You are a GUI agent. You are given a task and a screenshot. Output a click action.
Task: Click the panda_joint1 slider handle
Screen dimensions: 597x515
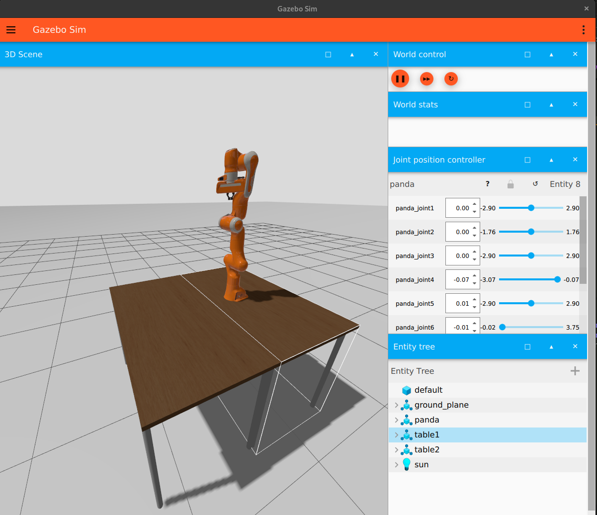(x=531, y=208)
